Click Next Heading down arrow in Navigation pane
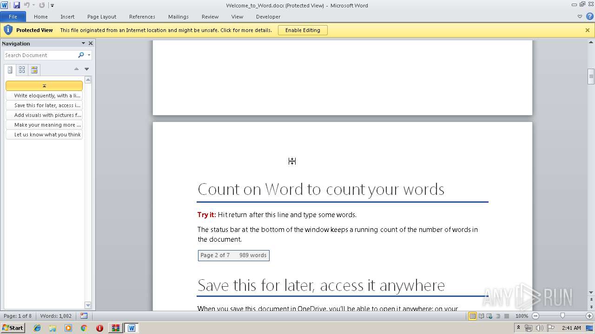This screenshot has width=595, height=334. (x=86, y=69)
